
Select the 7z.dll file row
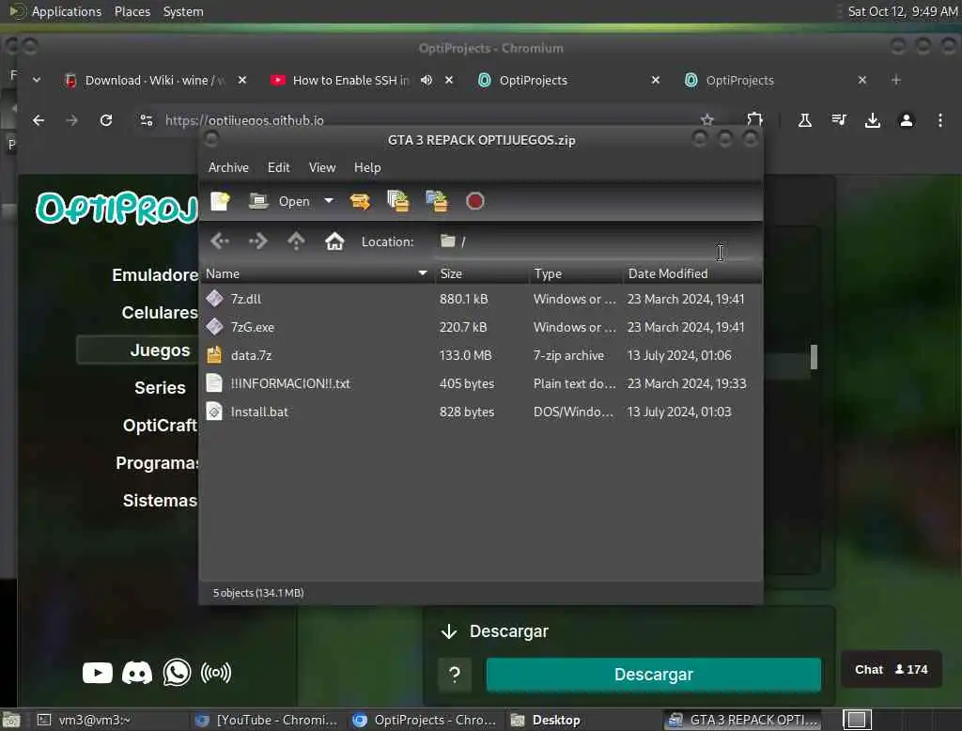point(481,299)
